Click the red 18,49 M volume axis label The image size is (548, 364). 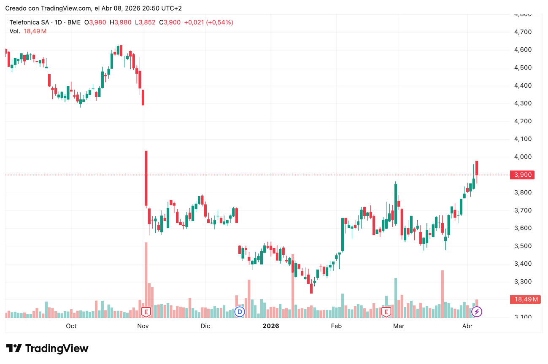[524, 299]
